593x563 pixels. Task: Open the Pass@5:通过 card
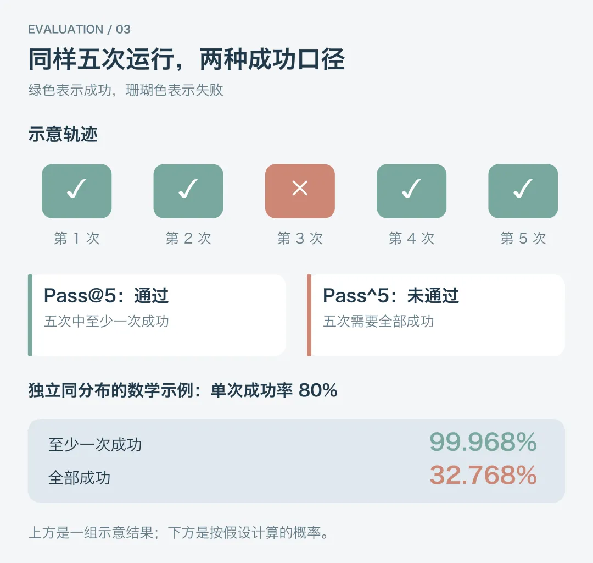tap(157, 315)
